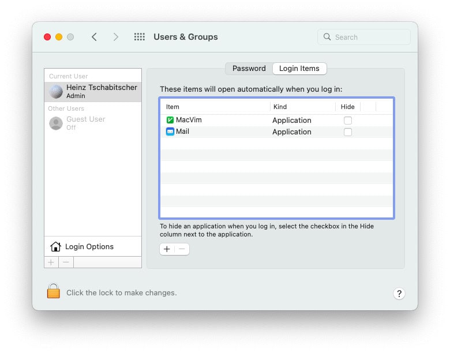Click Heinz Tschabitscher's user avatar

click(x=56, y=92)
